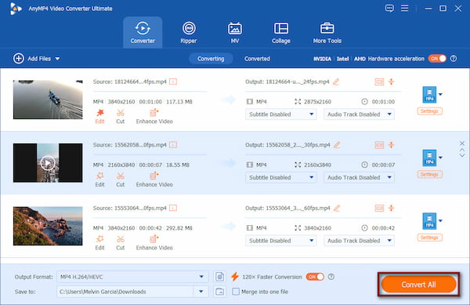Click compress icon for 18124664 output
The height and width of the screenshot is (305, 470).
391,82
